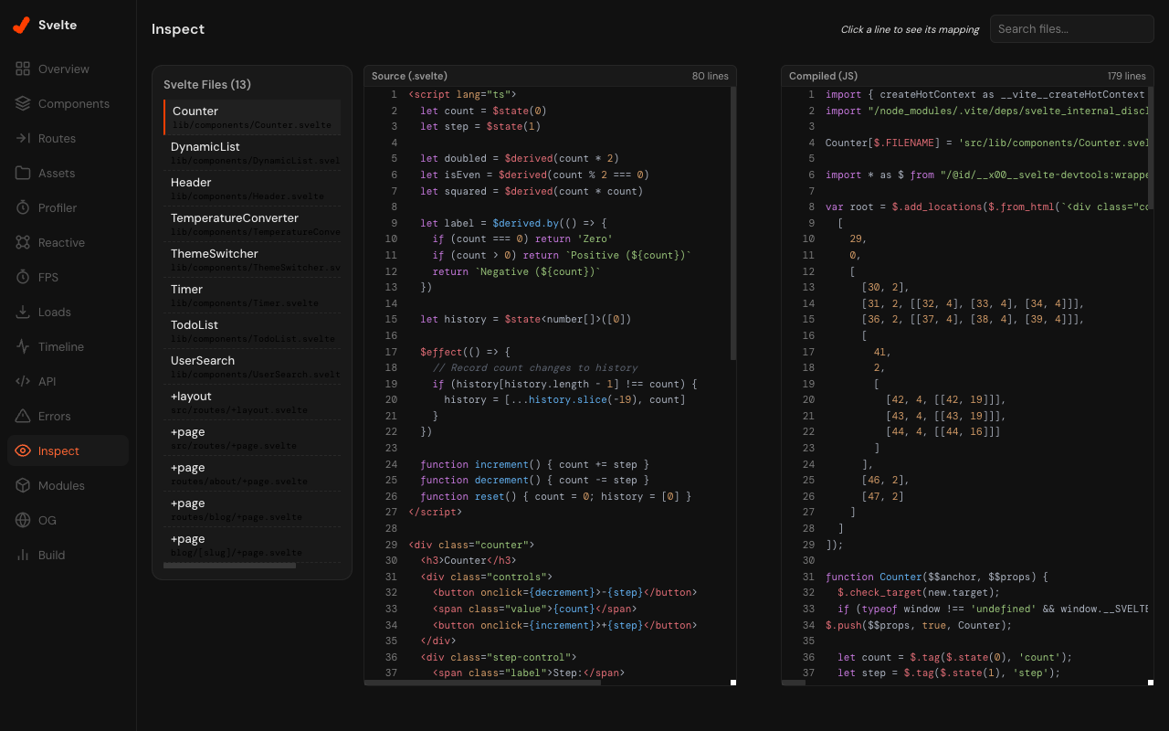Viewport: 1169px width, 731px height.
Task: Select the ThemeSwitcher file
Action: tap(252, 260)
